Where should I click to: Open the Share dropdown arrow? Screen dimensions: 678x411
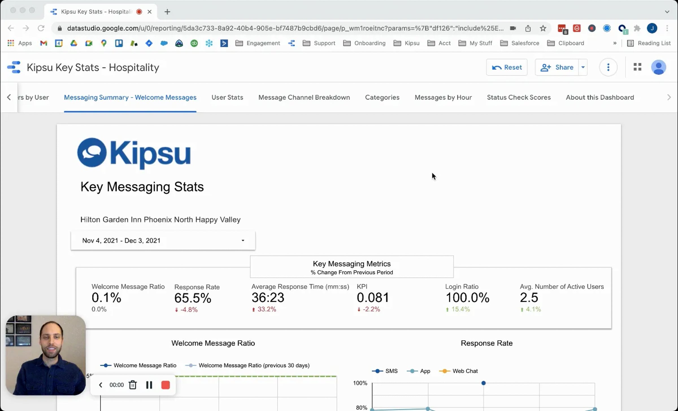(x=583, y=67)
